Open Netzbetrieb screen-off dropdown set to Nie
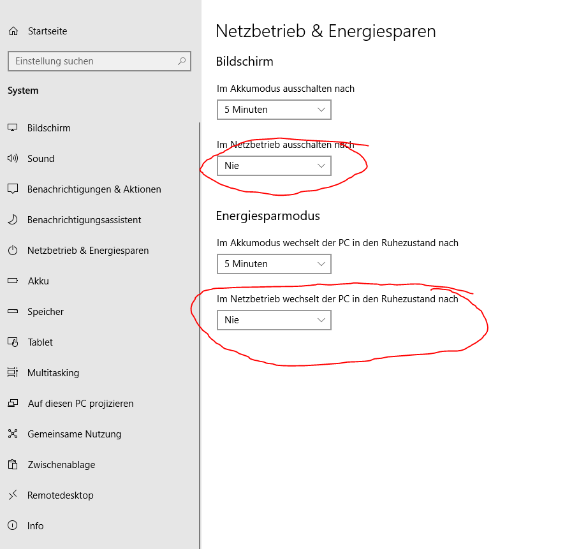 pyautogui.click(x=274, y=166)
